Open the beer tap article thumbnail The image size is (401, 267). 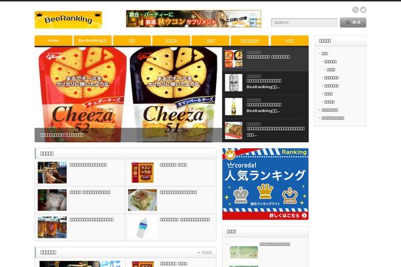[52, 172]
